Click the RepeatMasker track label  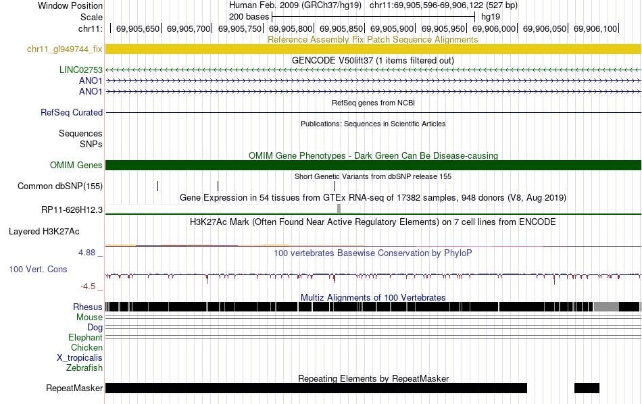click(x=74, y=388)
